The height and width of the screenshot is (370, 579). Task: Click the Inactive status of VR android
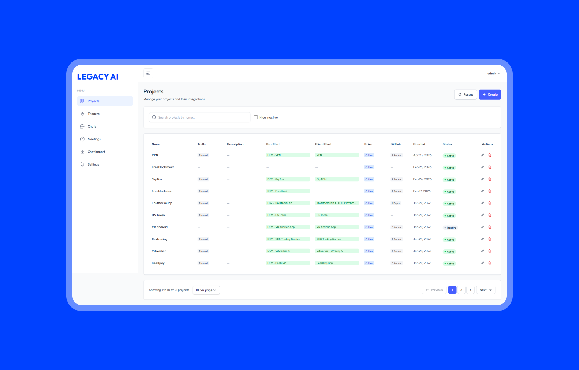point(450,228)
